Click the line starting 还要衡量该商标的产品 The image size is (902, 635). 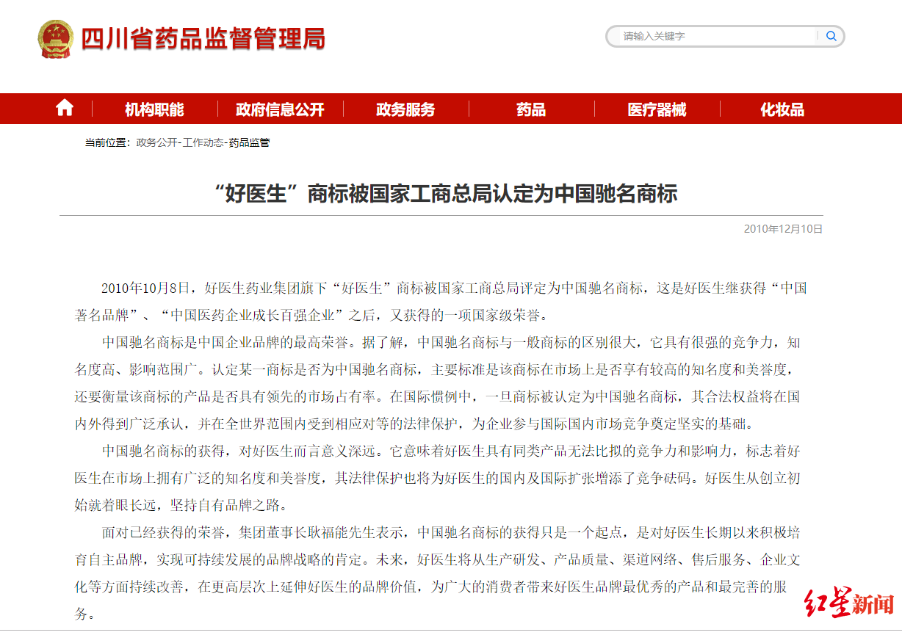[438, 396]
